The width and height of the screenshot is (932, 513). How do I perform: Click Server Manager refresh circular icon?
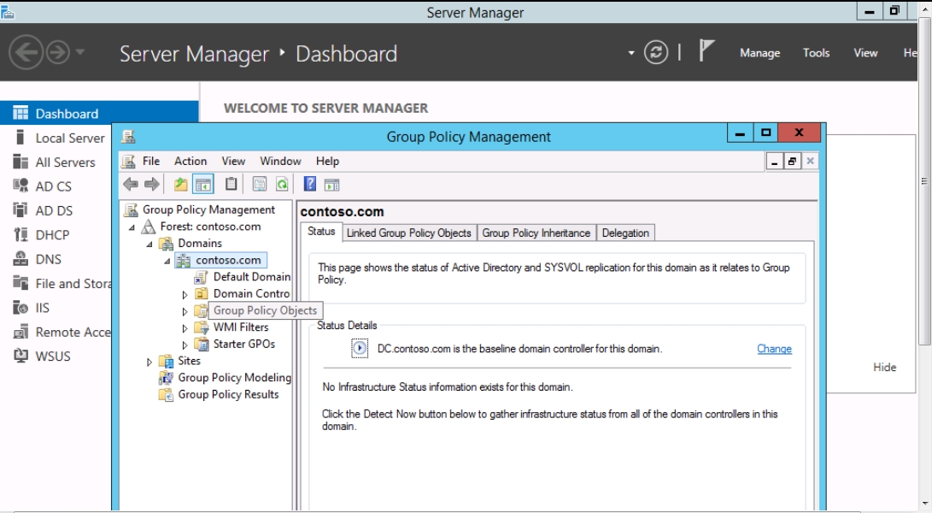click(x=656, y=53)
